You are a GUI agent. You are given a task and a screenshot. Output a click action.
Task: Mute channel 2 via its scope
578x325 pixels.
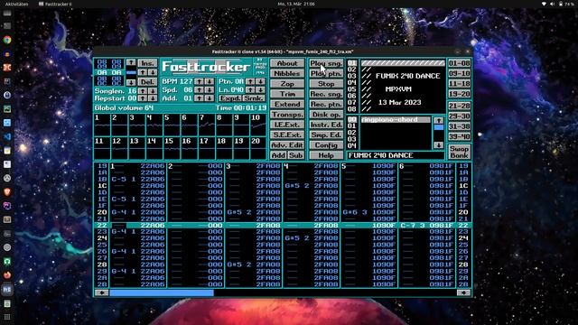coord(119,125)
